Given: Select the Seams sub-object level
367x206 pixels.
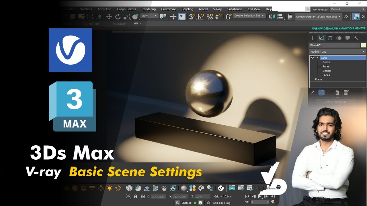Looking at the screenshot, I should coord(327,71).
